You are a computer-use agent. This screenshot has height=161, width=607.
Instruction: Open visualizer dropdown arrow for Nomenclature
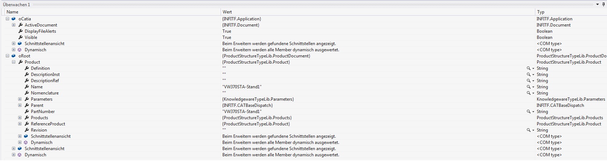click(x=533, y=93)
